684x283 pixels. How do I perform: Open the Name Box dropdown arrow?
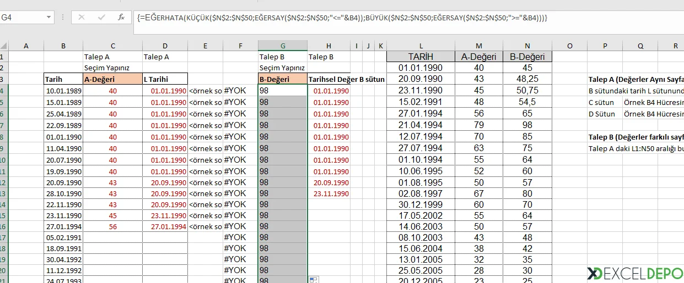49,18
